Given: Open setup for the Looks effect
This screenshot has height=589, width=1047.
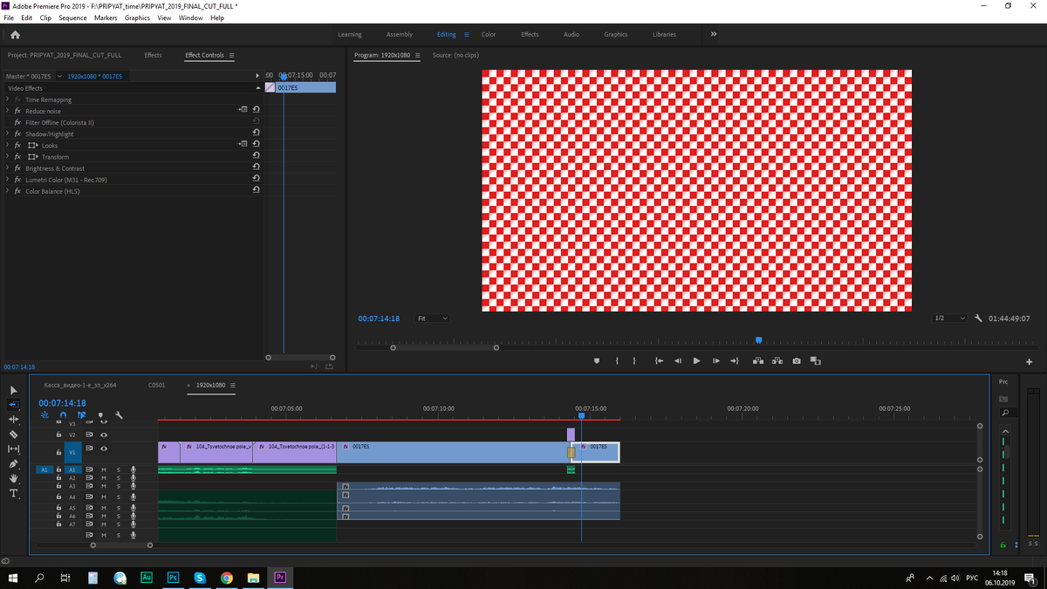Looking at the screenshot, I should 243,144.
